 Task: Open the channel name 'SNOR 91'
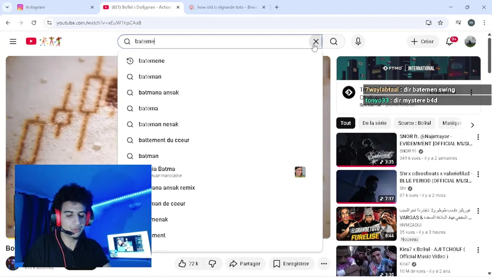[408, 151]
